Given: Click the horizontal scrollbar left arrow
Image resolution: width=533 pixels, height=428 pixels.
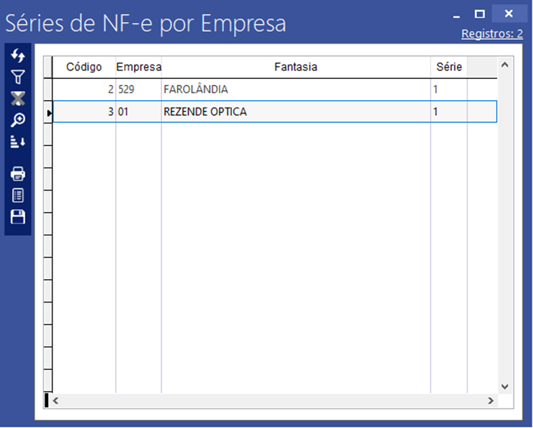Looking at the screenshot, I should (x=55, y=401).
